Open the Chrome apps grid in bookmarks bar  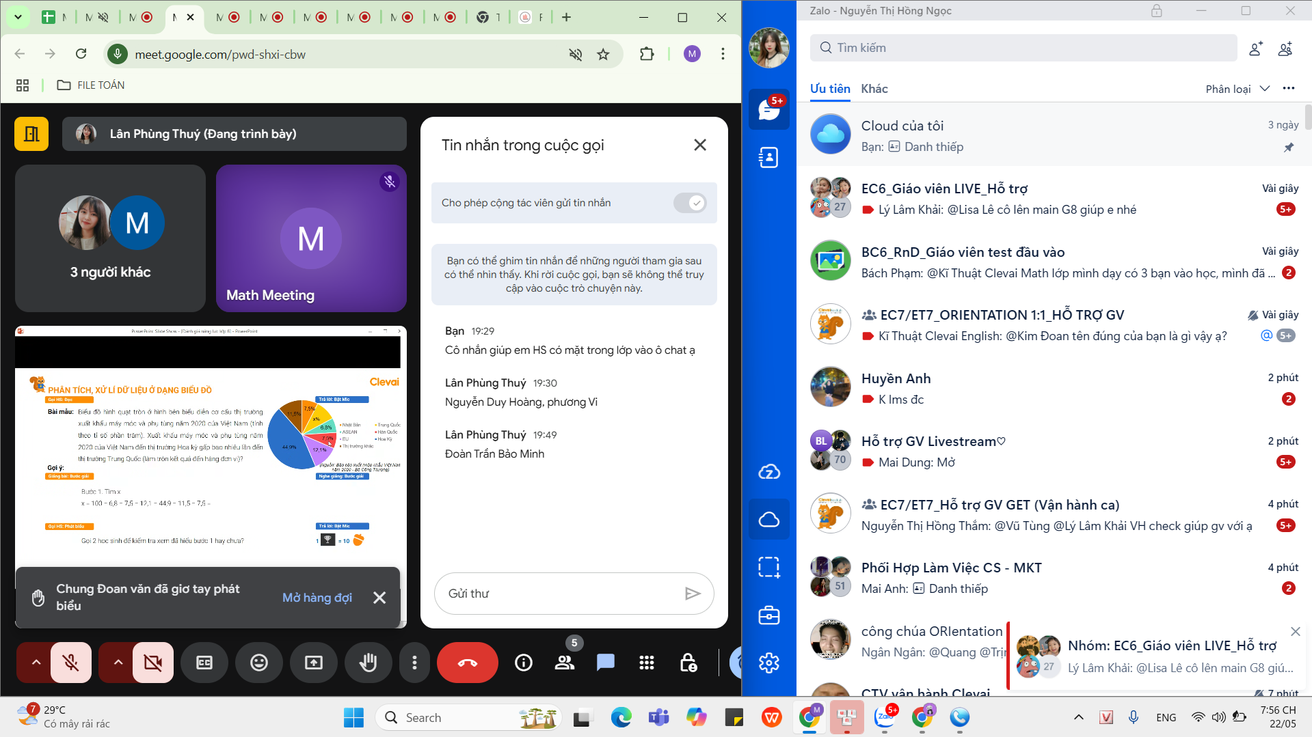(x=23, y=85)
